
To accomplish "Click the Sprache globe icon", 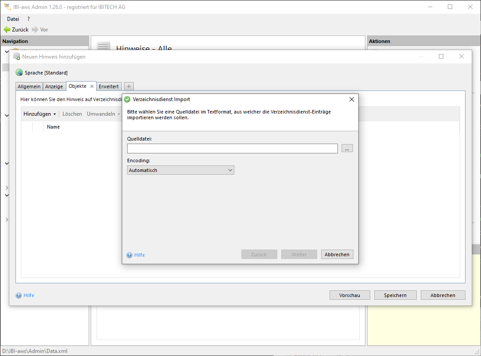I will coord(19,73).
